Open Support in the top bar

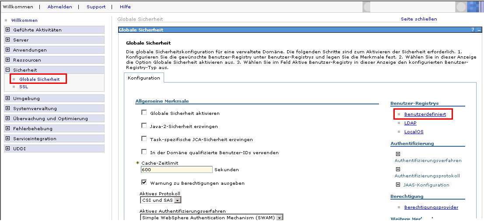coord(96,7)
